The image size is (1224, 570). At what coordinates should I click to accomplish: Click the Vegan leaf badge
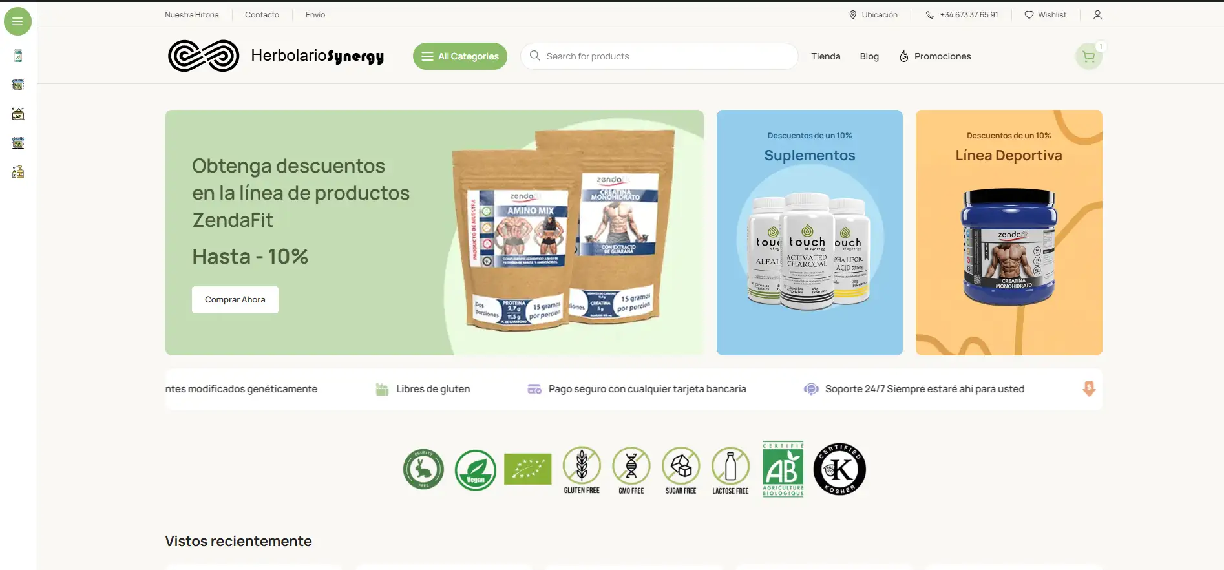click(476, 470)
